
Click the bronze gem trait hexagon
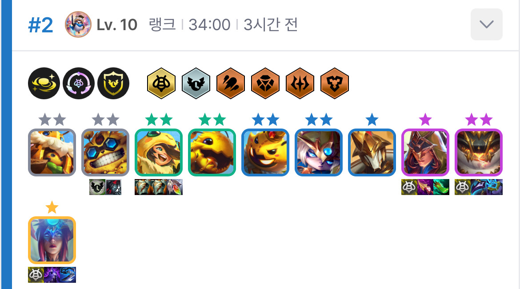(x=265, y=83)
